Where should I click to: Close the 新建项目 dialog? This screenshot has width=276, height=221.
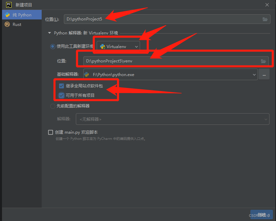coord(267,5)
